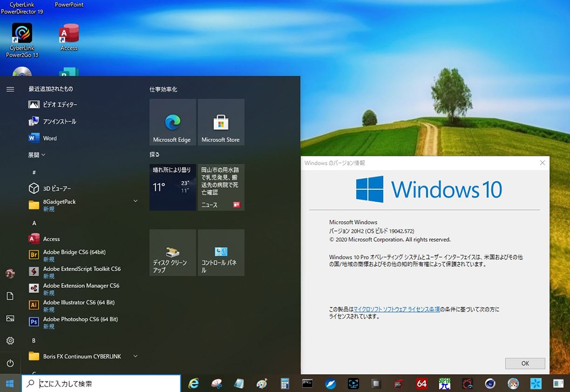Open Pictures from Start sidebar
This screenshot has width=570, height=392.
click(10, 318)
